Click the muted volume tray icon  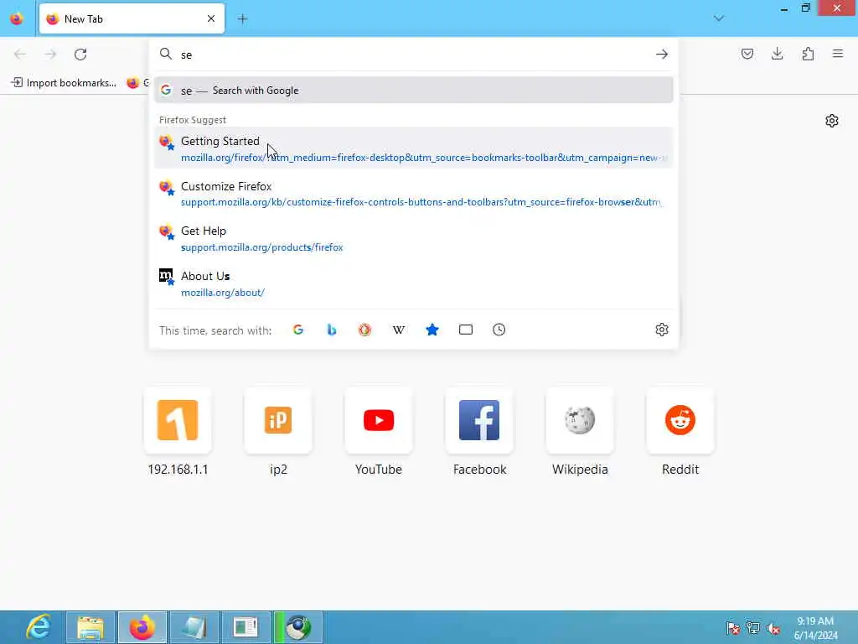(x=773, y=628)
